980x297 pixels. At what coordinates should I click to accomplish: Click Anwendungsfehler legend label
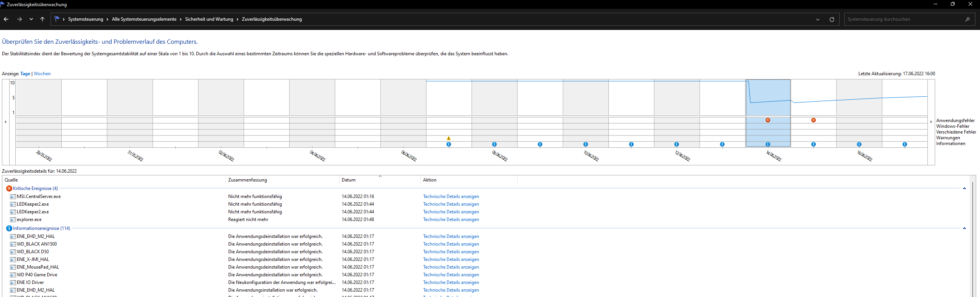(x=955, y=120)
